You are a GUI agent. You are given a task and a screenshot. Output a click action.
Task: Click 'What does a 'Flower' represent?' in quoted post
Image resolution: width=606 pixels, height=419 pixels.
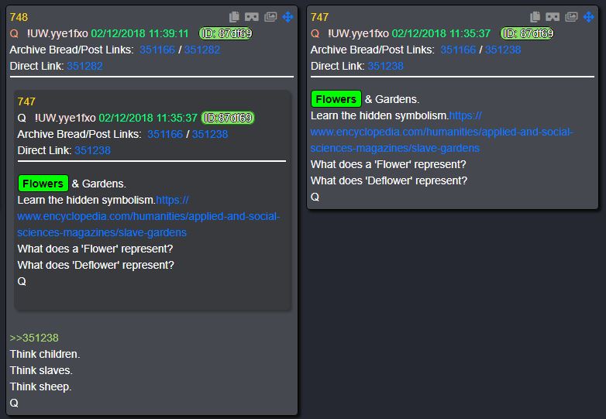pyautogui.click(x=95, y=249)
